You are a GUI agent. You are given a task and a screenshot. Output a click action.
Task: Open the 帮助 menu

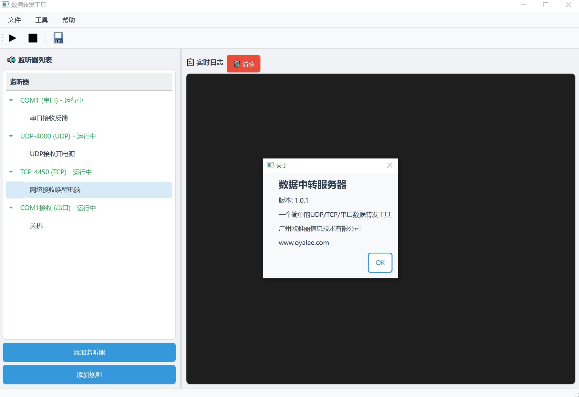tap(69, 20)
